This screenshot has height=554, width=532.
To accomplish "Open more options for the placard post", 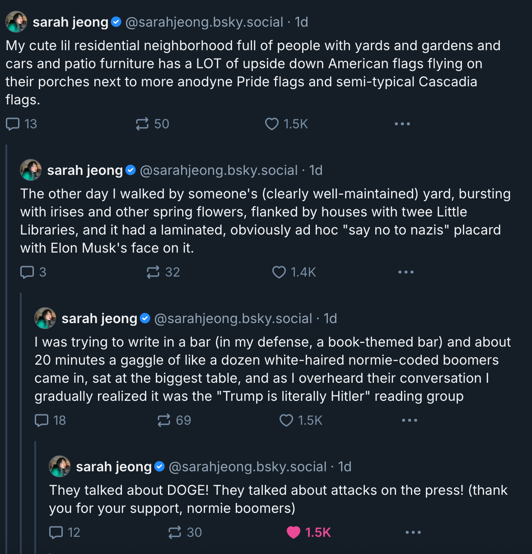I will 406,272.
